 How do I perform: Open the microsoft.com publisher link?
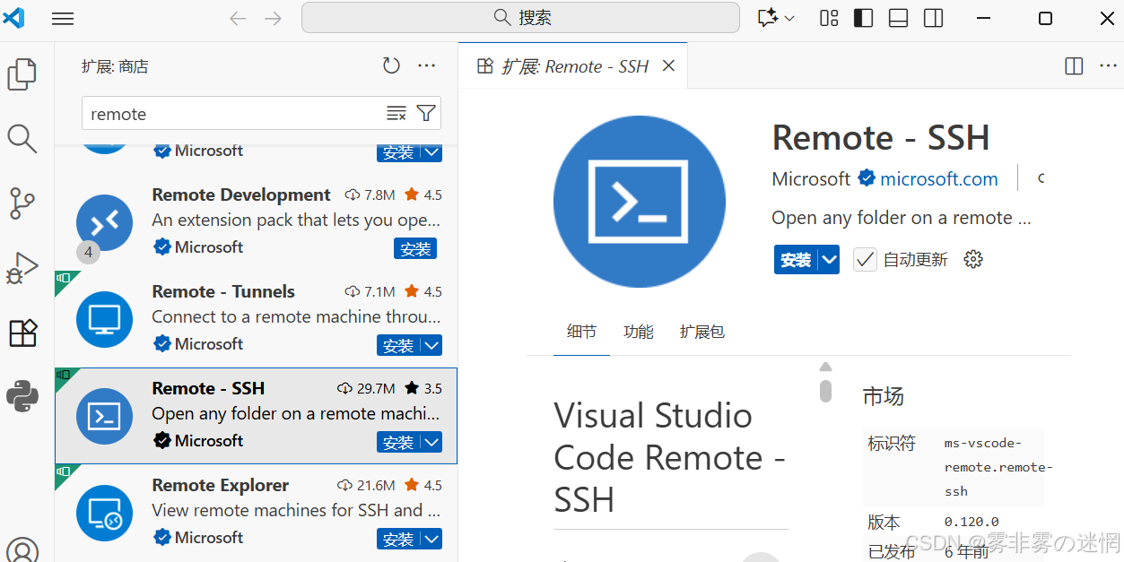click(939, 178)
